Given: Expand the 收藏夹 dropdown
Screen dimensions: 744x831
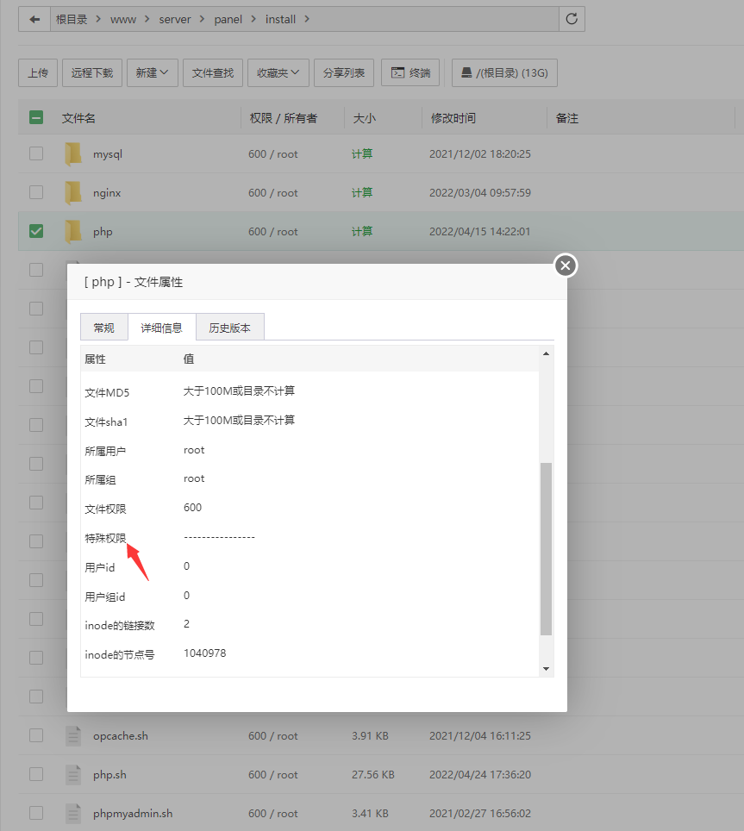Looking at the screenshot, I should coord(278,72).
